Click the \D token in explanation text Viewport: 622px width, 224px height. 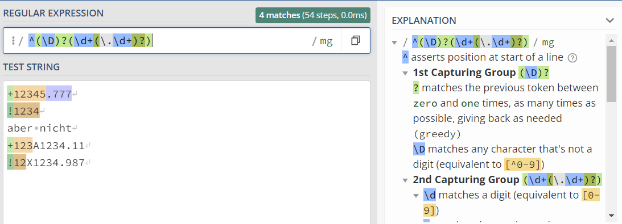coord(419,149)
